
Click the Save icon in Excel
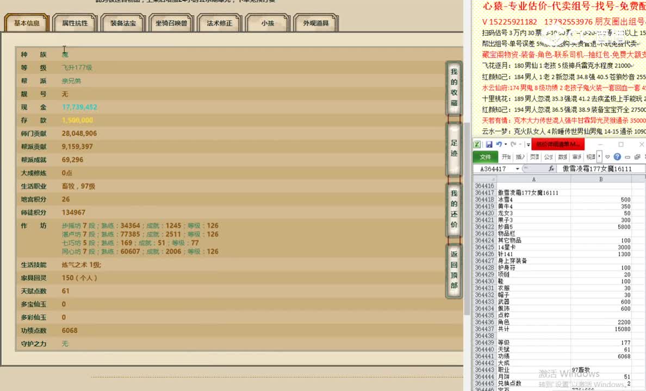(490, 144)
